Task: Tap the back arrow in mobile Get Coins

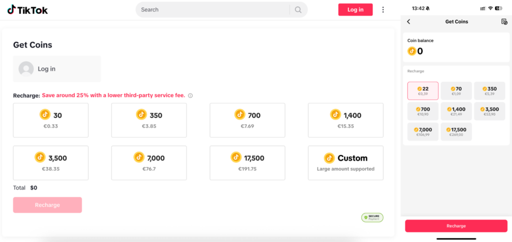Action: coord(408,21)
